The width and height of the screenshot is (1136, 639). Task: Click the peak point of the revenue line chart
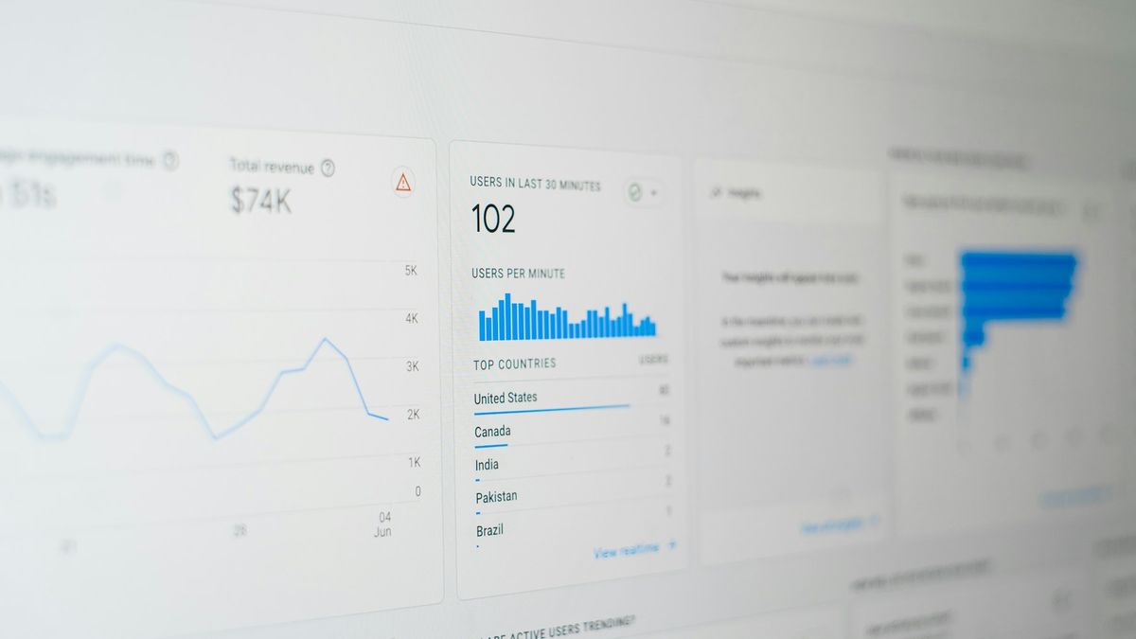pos(326,338)
